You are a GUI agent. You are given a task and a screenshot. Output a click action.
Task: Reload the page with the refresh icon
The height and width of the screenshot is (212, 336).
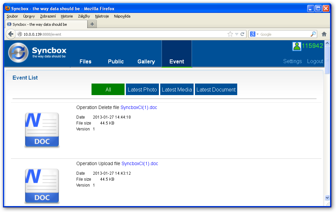[243, 34]
